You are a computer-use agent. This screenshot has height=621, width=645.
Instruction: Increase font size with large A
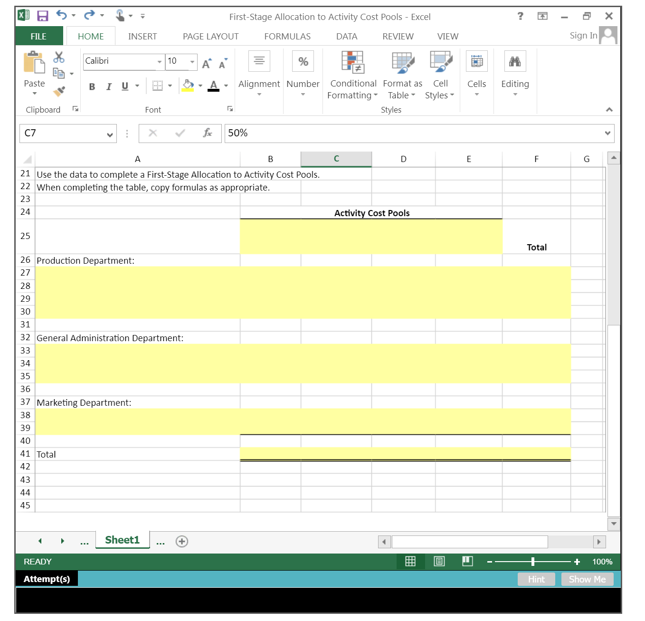(207, 64)
